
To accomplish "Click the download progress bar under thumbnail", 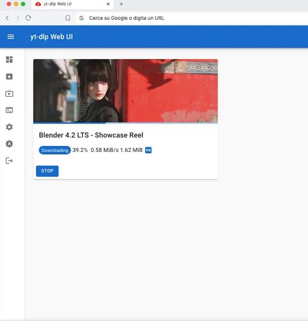I will click(126, 123).
